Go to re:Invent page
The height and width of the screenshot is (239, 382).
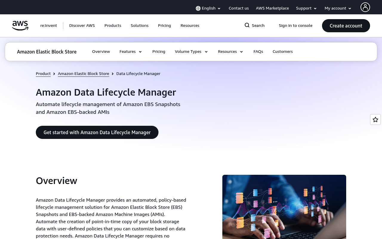tap(49, 26)
